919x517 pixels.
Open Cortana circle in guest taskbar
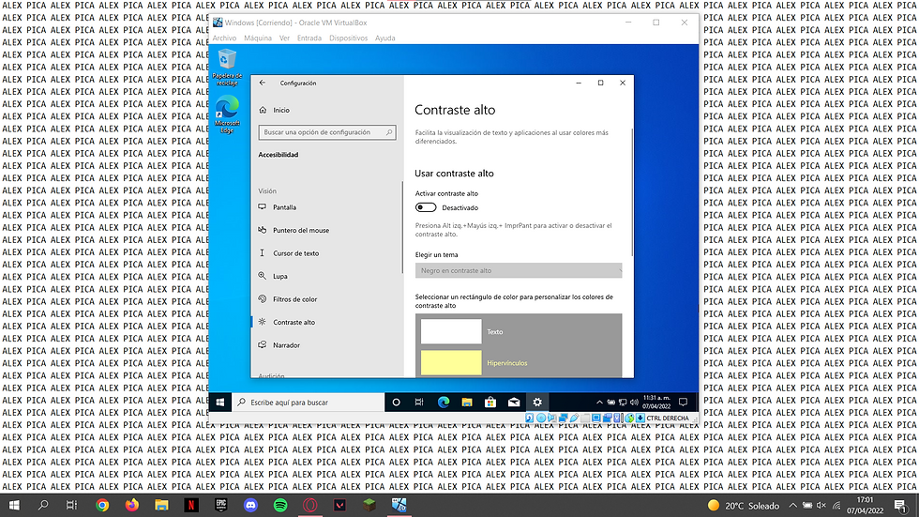pyautogui.click(x=396, y=403)
